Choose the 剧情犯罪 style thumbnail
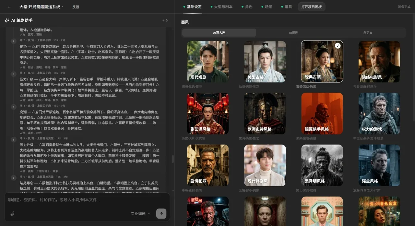415x226 pixels. [207, 165]
